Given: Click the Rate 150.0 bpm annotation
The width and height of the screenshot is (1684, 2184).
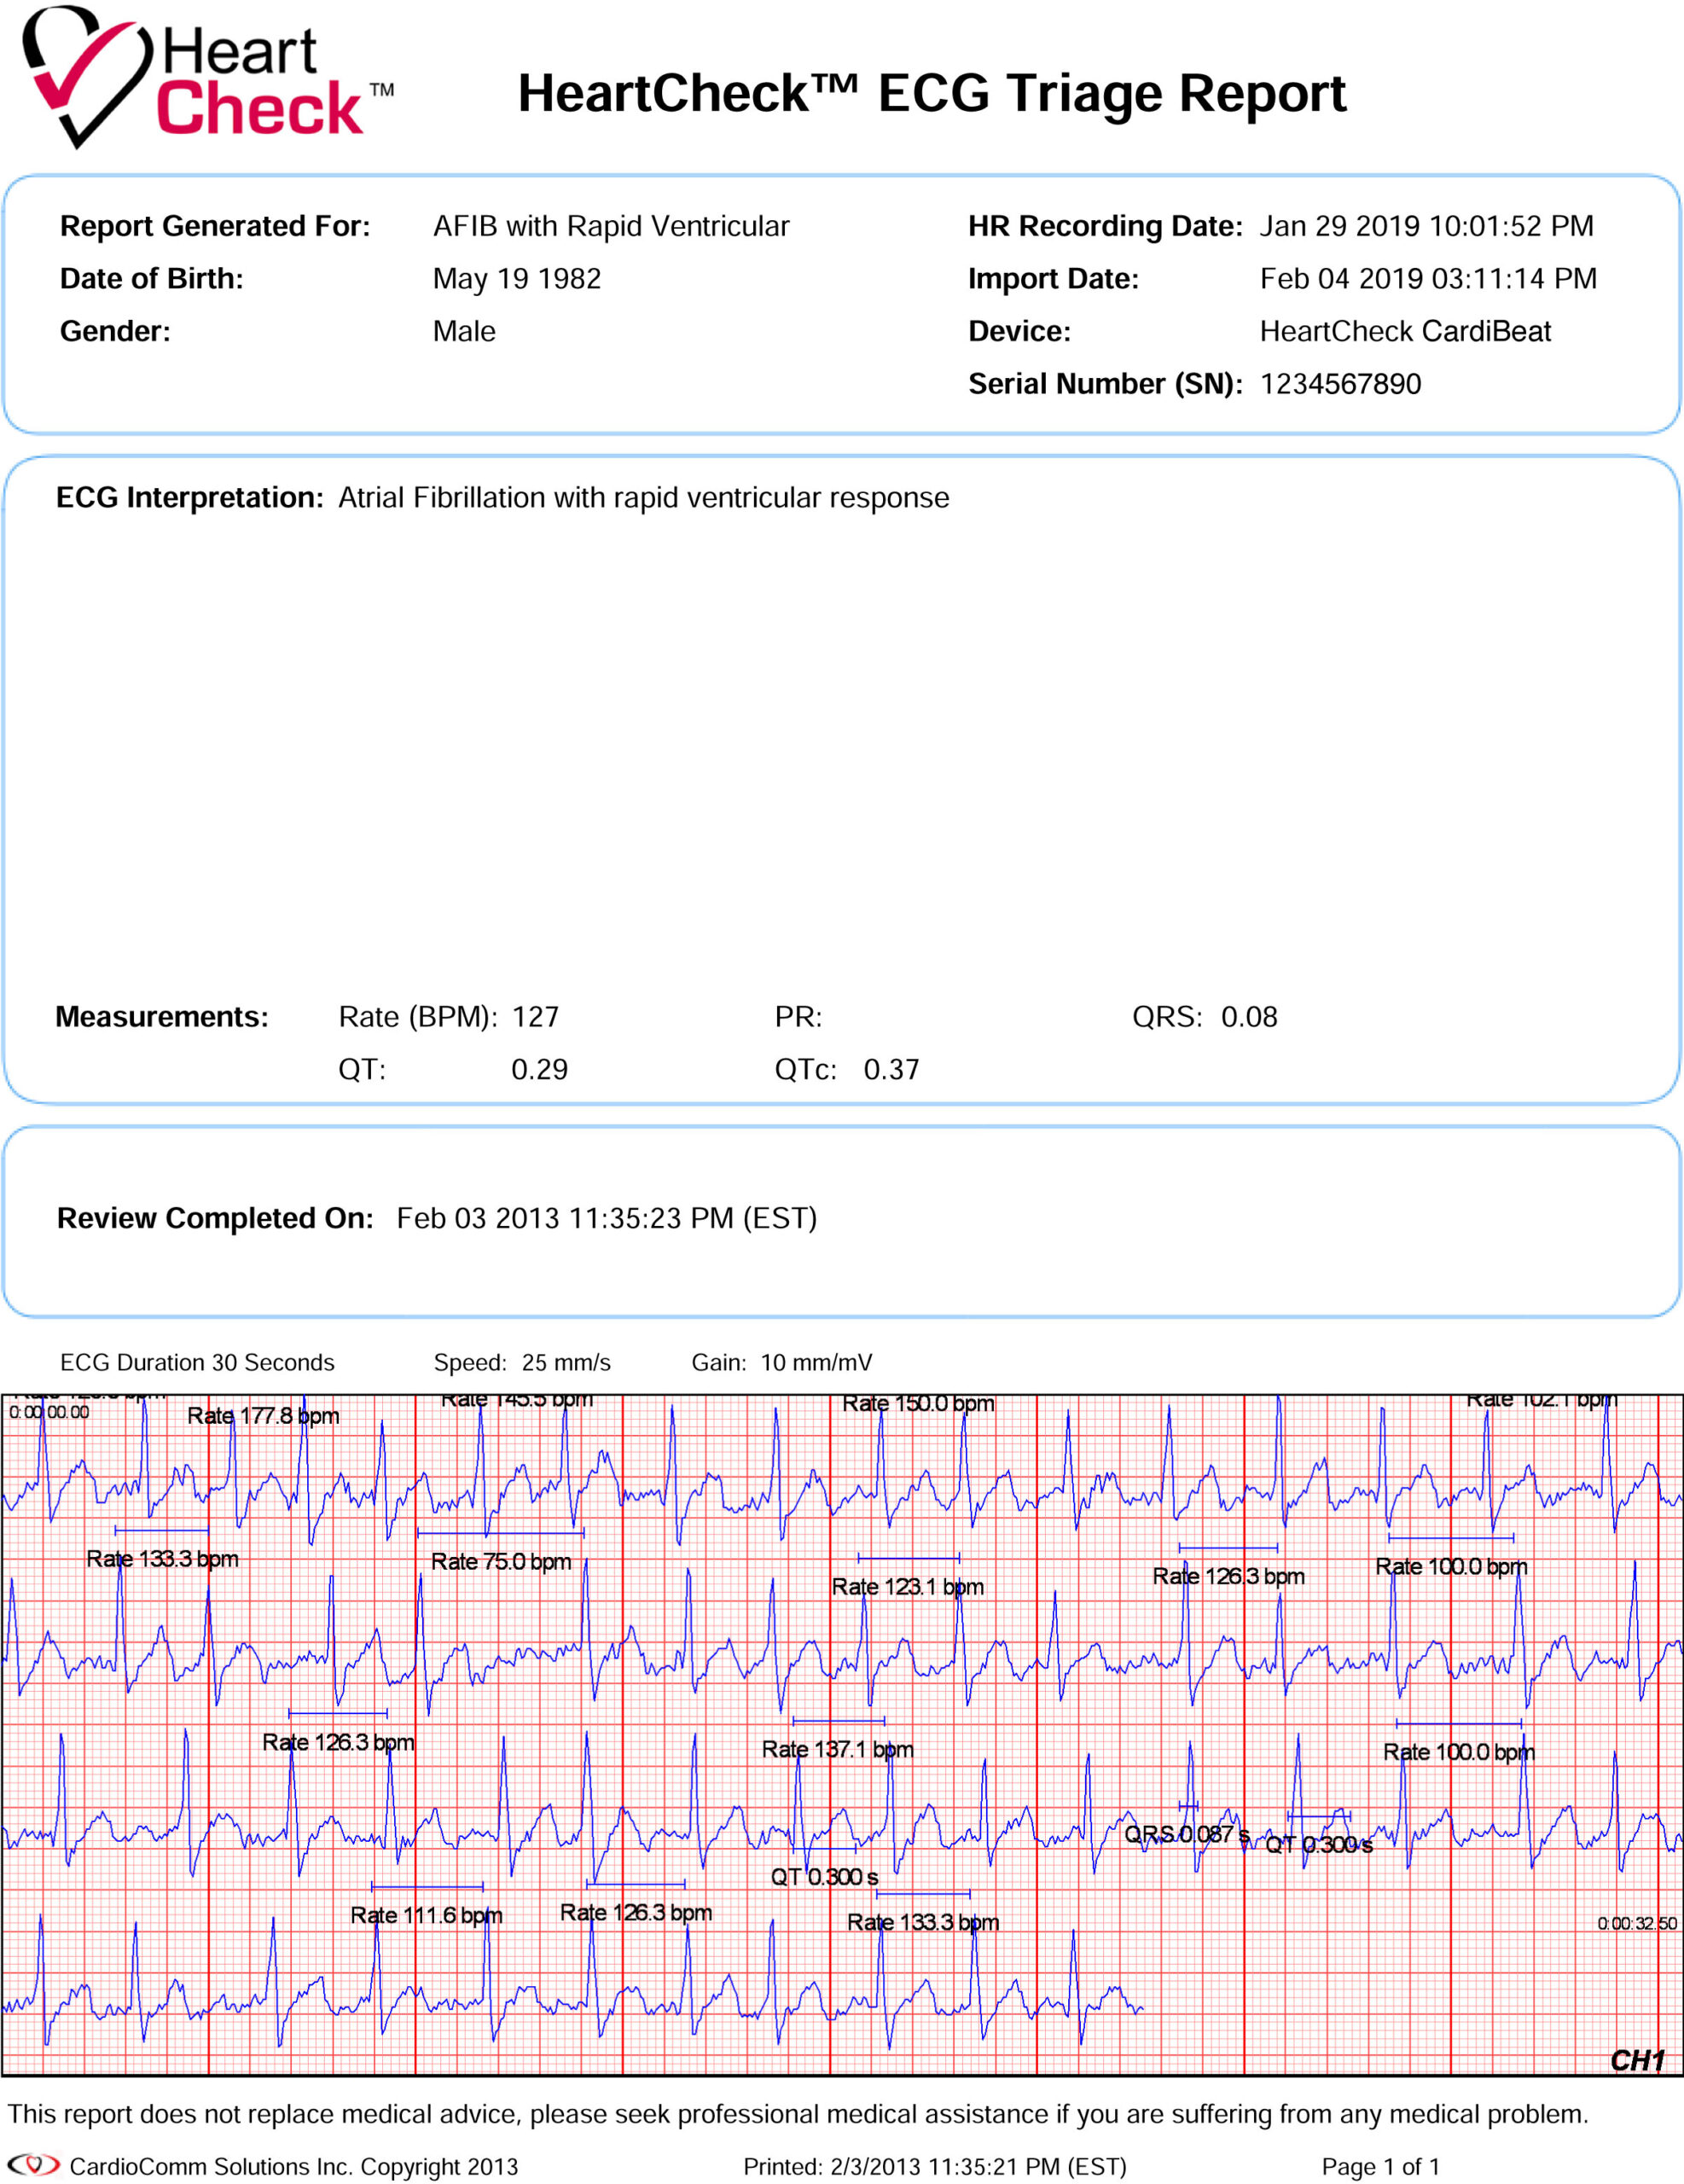Looking at the screenshot, I should [918, 1403].
